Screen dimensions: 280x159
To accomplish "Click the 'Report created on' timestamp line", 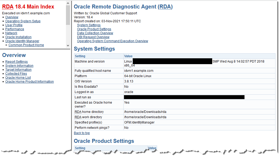I will [x=107, y=21].
